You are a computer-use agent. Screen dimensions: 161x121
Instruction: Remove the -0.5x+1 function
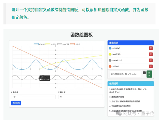click(151, 66)
